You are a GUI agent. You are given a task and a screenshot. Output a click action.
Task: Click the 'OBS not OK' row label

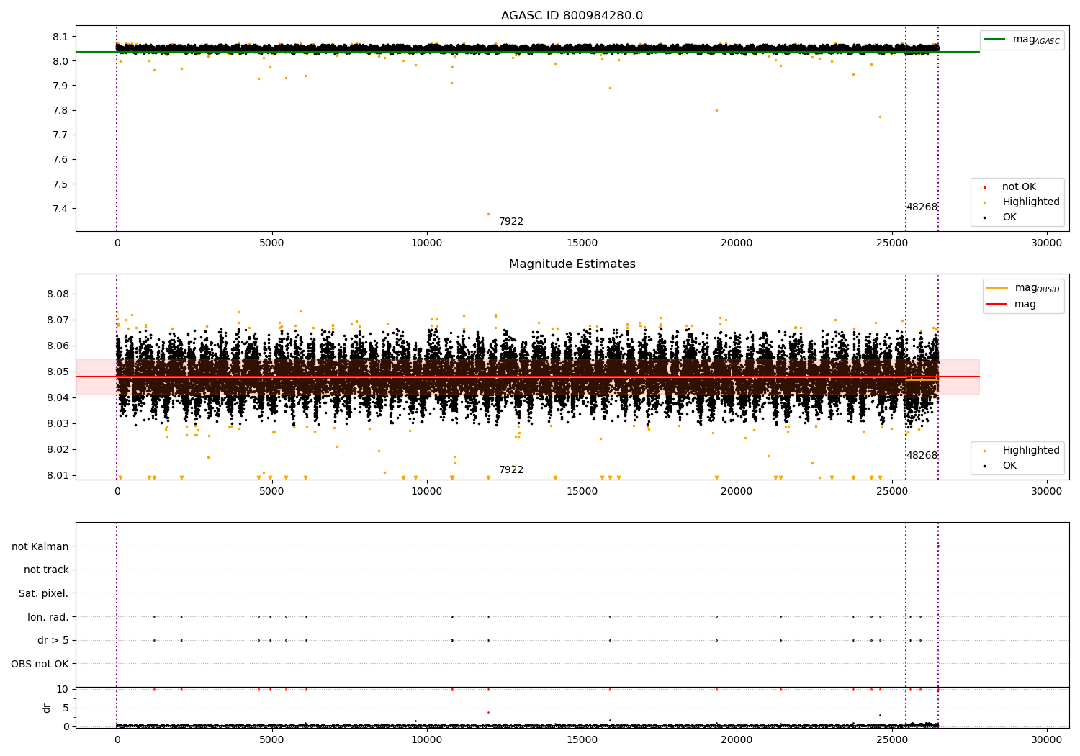(40, 664)
